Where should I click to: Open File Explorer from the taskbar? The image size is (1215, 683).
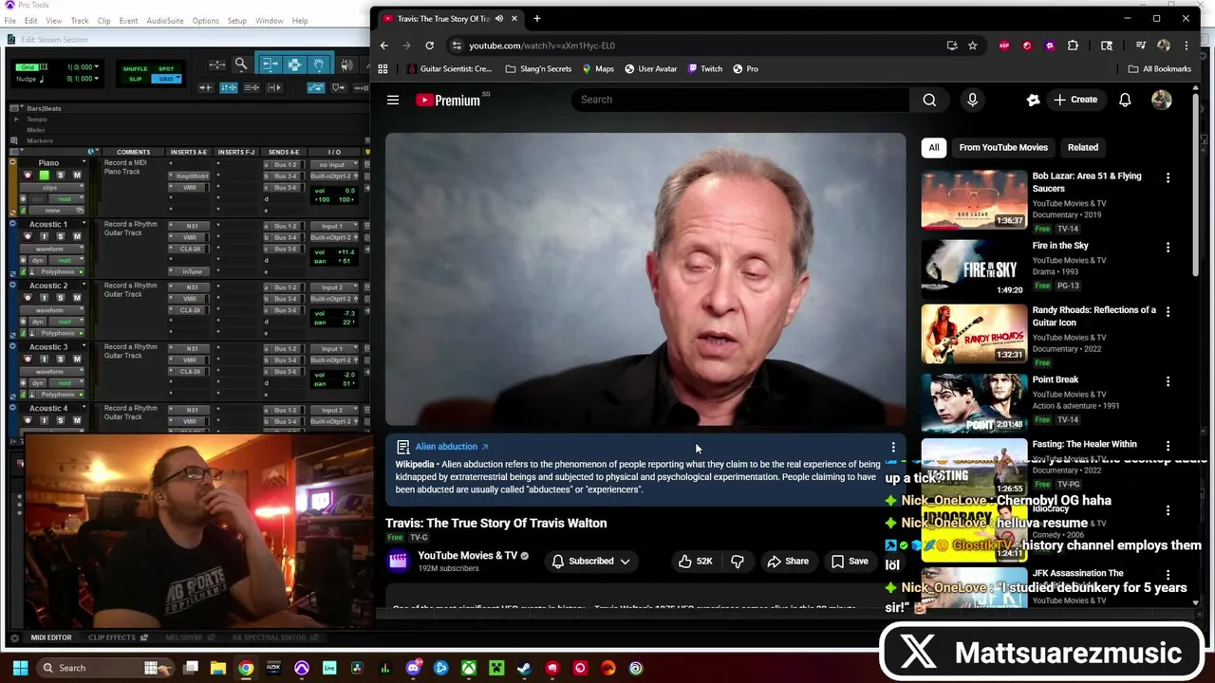click(218, 668)
